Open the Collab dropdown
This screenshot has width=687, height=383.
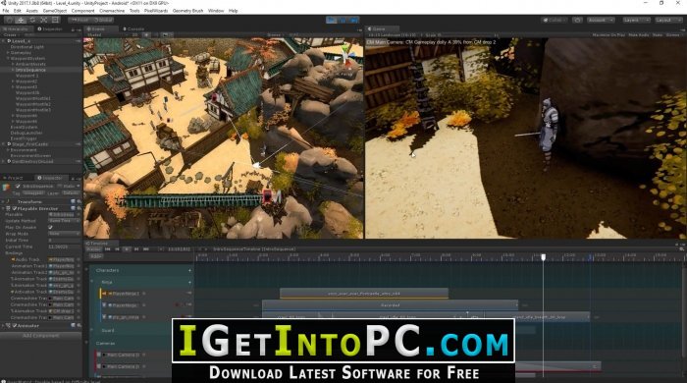pos(555,21)
